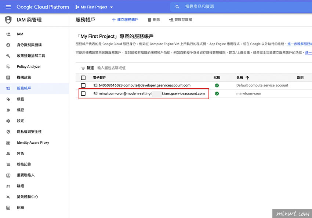
Task: Click the filter icon above the table
Action: pyautogui.click(x=83, y=68)
